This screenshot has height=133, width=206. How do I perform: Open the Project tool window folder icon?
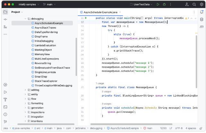click(x=5, y=12)
